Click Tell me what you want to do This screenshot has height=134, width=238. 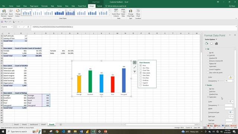[x=116, y=6]
